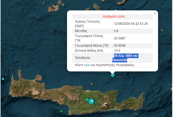Screen dimensions: 173x117
Task: Select the cyan marker peeking above the popup
Action: (116, 10)
